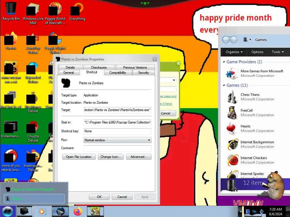Open media player taskbar icon
Image resolution: width=290 pixels, height=217 pixels.
coord(42,211)
